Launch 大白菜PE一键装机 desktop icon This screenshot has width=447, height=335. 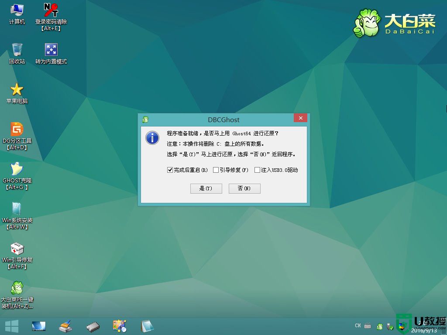[17, 295]
